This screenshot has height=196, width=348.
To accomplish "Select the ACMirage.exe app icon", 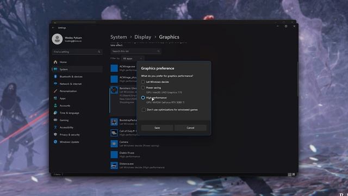I will (x=114, y=68).
